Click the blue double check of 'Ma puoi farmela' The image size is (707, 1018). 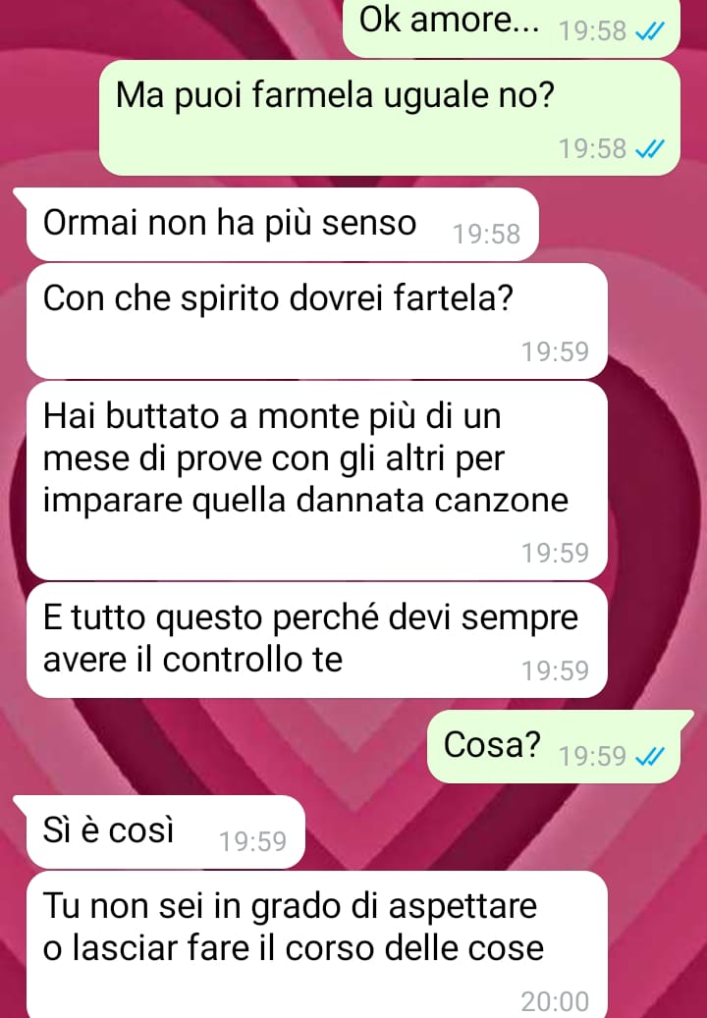coord(649,149)
